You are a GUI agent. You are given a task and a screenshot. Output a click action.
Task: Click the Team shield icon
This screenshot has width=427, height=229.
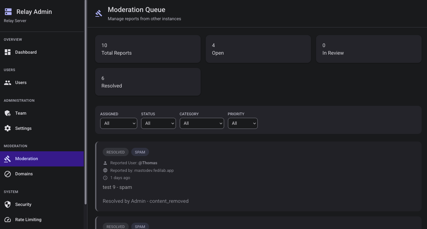pyautogui.click(x=8, y=113)
